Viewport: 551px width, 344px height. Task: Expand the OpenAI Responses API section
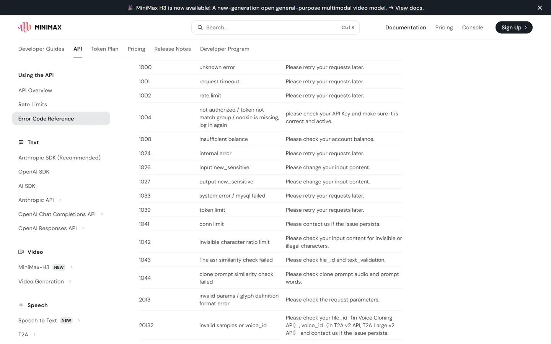[83, 228]
